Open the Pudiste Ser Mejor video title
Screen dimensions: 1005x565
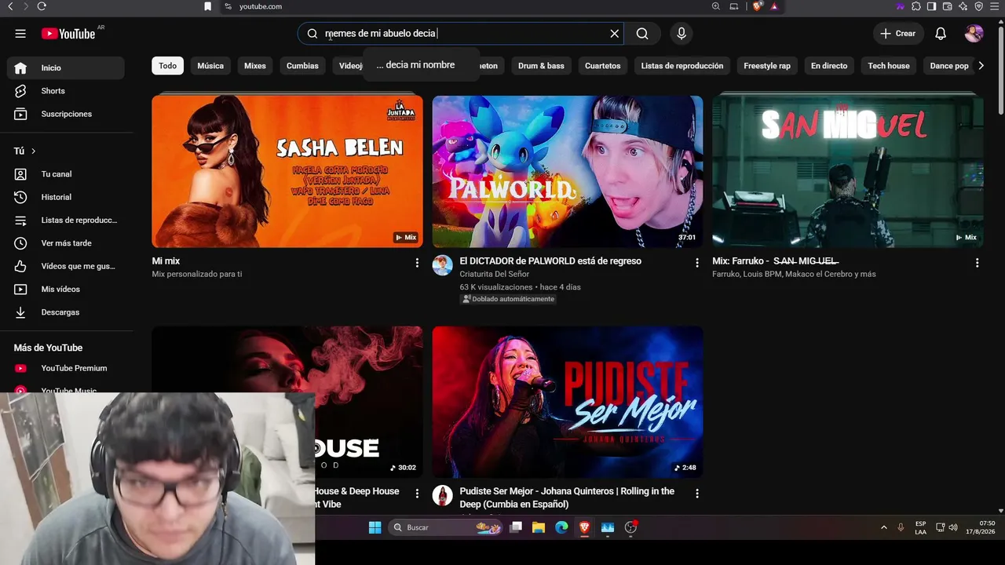[567, 498]
